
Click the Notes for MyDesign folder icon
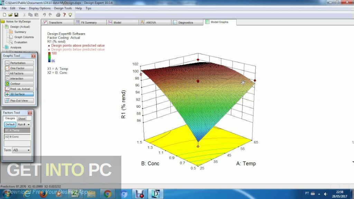(3, 21)
